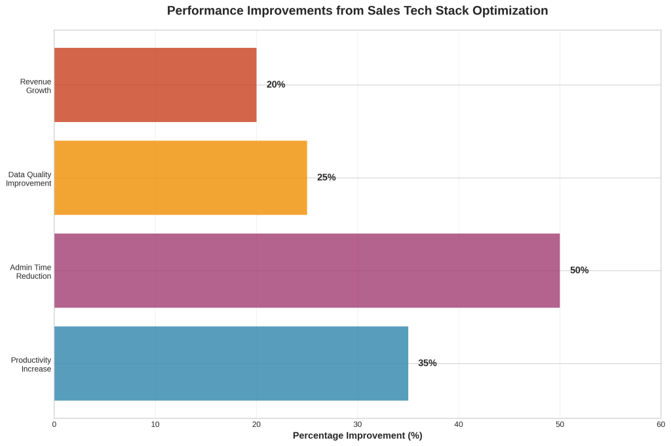671x446 pixels.
Task: Click the orange Data Quality Improvement bar
Action: [x=180, y=178]
